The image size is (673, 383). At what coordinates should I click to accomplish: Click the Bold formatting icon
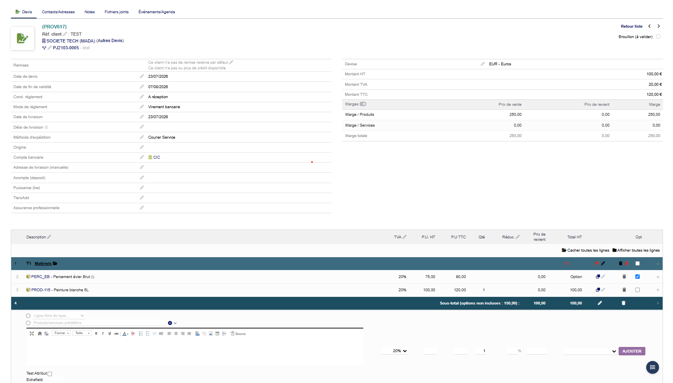96,333
